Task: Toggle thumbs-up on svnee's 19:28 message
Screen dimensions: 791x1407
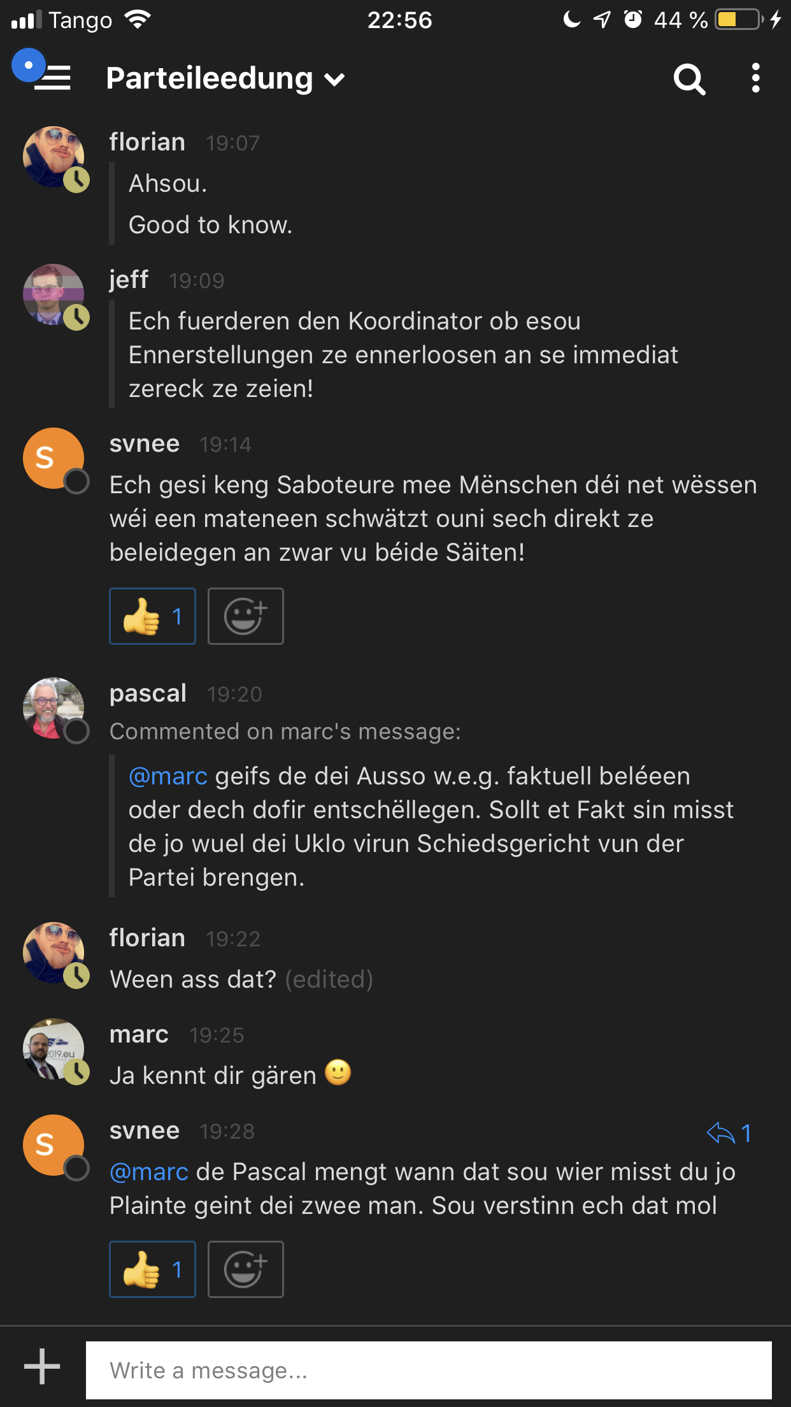Action: point(152,1269)
